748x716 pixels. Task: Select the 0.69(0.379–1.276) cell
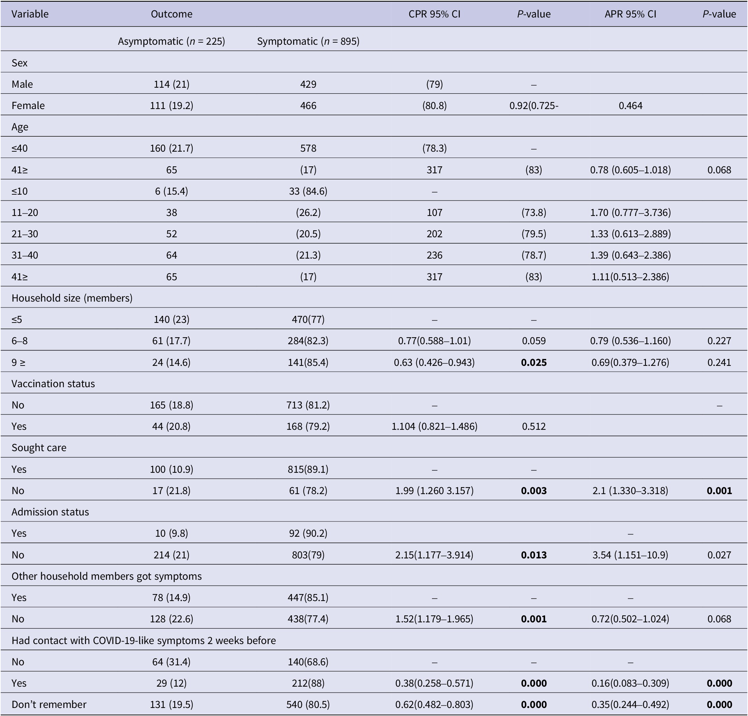coord(631,362)
